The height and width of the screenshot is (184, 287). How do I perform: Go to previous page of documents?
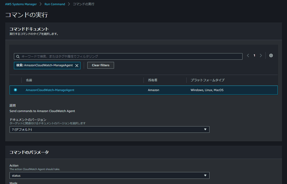pos(248,55)
